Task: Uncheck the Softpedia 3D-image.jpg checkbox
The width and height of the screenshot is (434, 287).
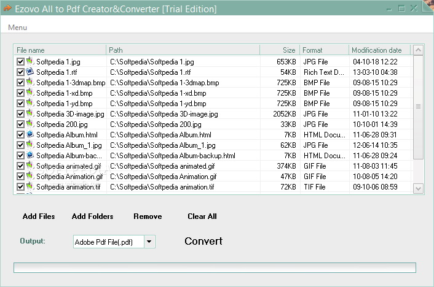Action: tap(20, 113)
